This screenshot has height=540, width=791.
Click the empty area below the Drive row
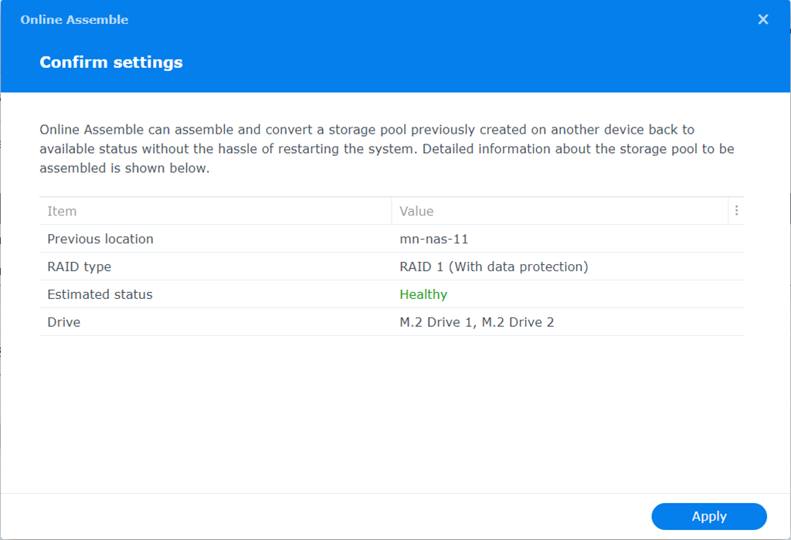(386, 409)
